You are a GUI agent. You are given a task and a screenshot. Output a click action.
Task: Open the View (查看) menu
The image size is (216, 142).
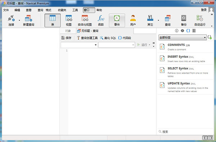[29, 10]
